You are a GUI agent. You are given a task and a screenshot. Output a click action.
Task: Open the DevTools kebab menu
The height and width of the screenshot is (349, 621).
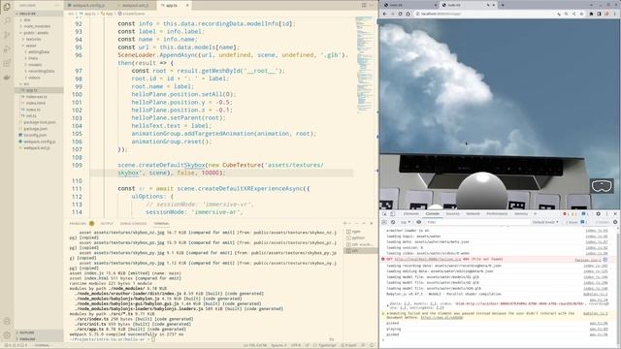click(x=606, y=213)
